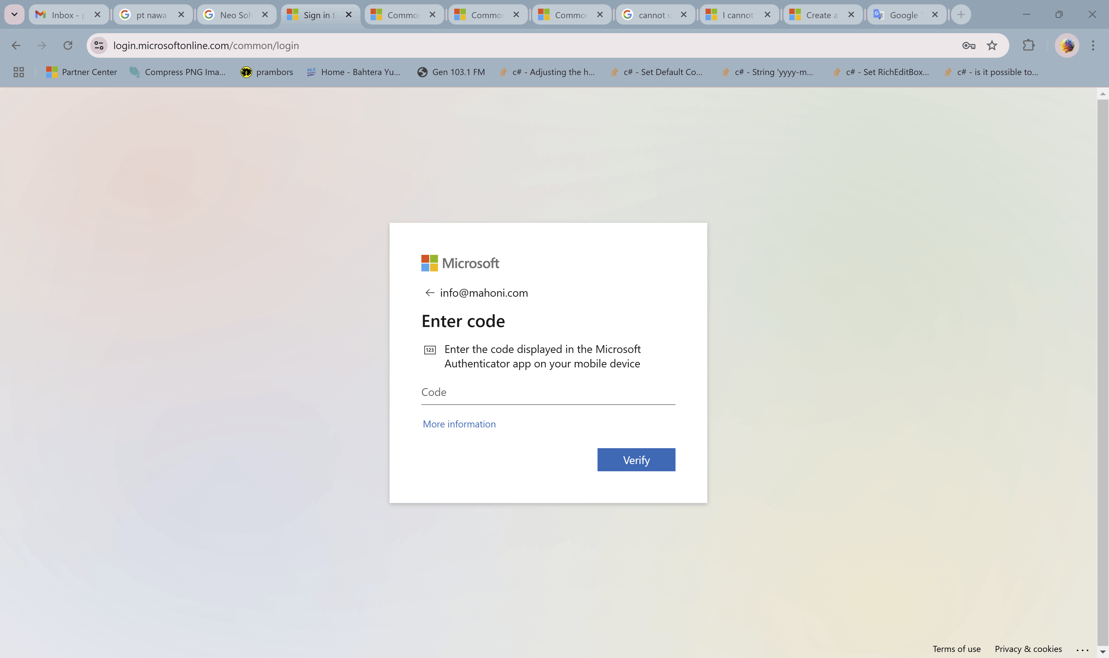Click browser back navigation arrow
Image resolution: width=1109 pixels, height=658 pixels.
pos(16,45)
